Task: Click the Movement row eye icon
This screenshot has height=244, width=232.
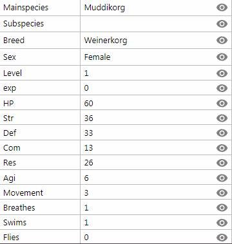Action: click(x=222, y=192)
